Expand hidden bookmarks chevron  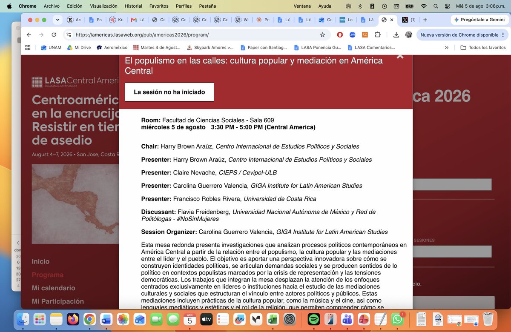(446, 48)
